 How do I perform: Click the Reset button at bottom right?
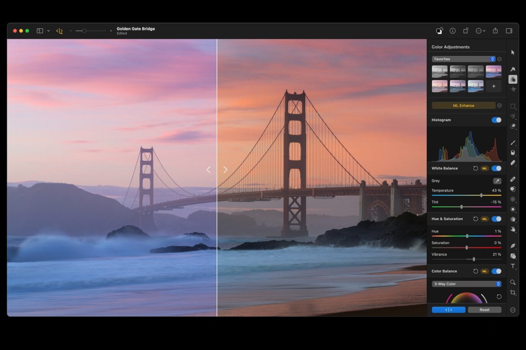point(484,309)
